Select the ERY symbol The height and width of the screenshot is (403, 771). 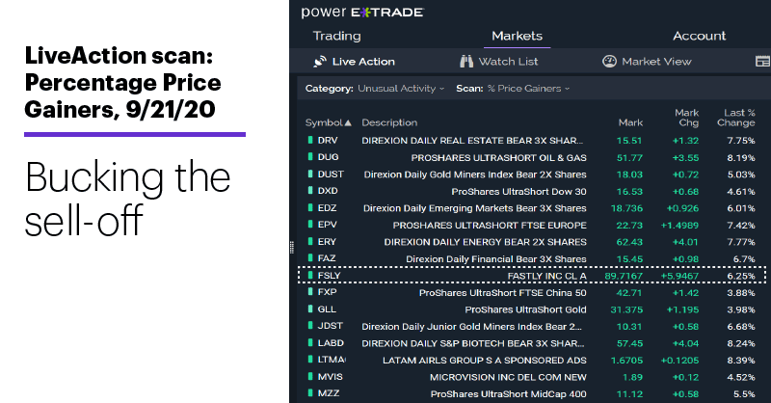(327, 242)
